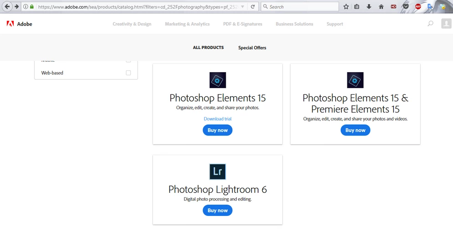Image resolution: width=453 pixels, height=234 pixels.
Task: Open Photoshop Elements 15 & Premiere Elements 15 title
Action: [x=356, y=103]
